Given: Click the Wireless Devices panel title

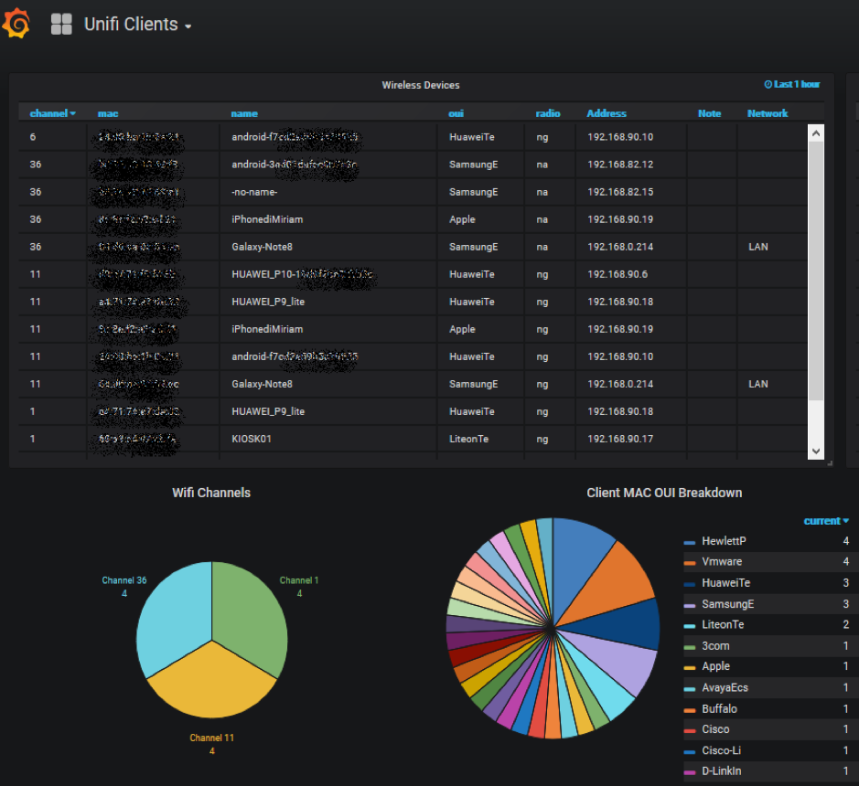Looking at the screenshot, I should click(x=421, y=85).
